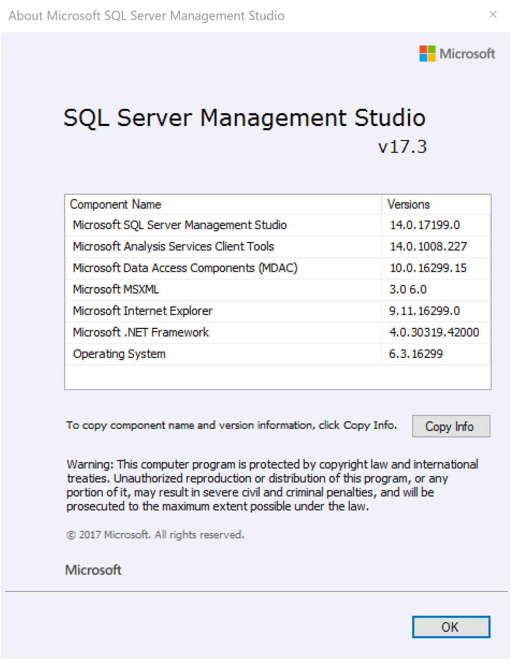Click the OS version 6.3.16299 cell
511x659 pixels.
tap(416, 354)
